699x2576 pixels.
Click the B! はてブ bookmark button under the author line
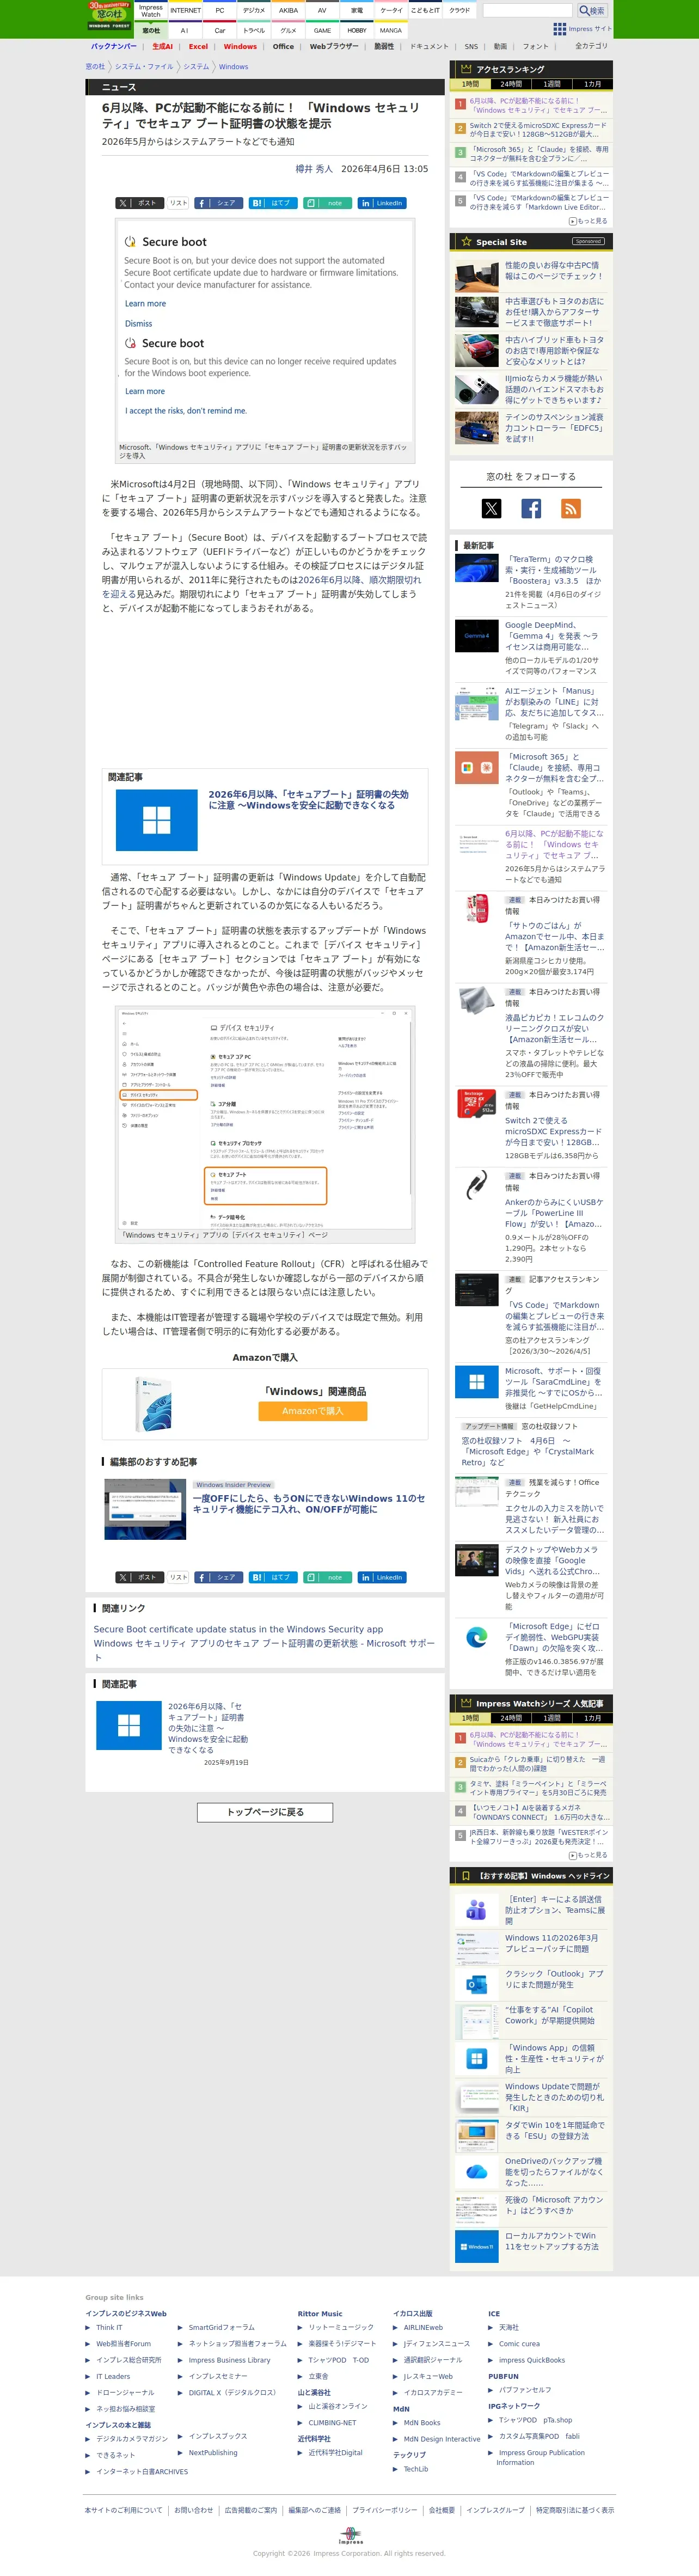(x=272, y=203)
